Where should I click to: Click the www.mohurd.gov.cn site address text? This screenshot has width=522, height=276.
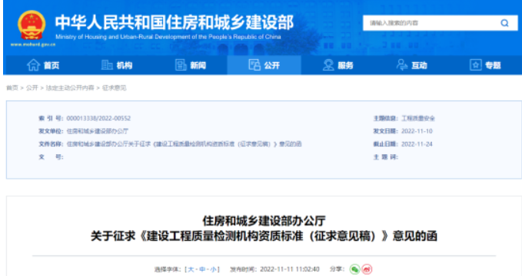(x=33, y=44)
